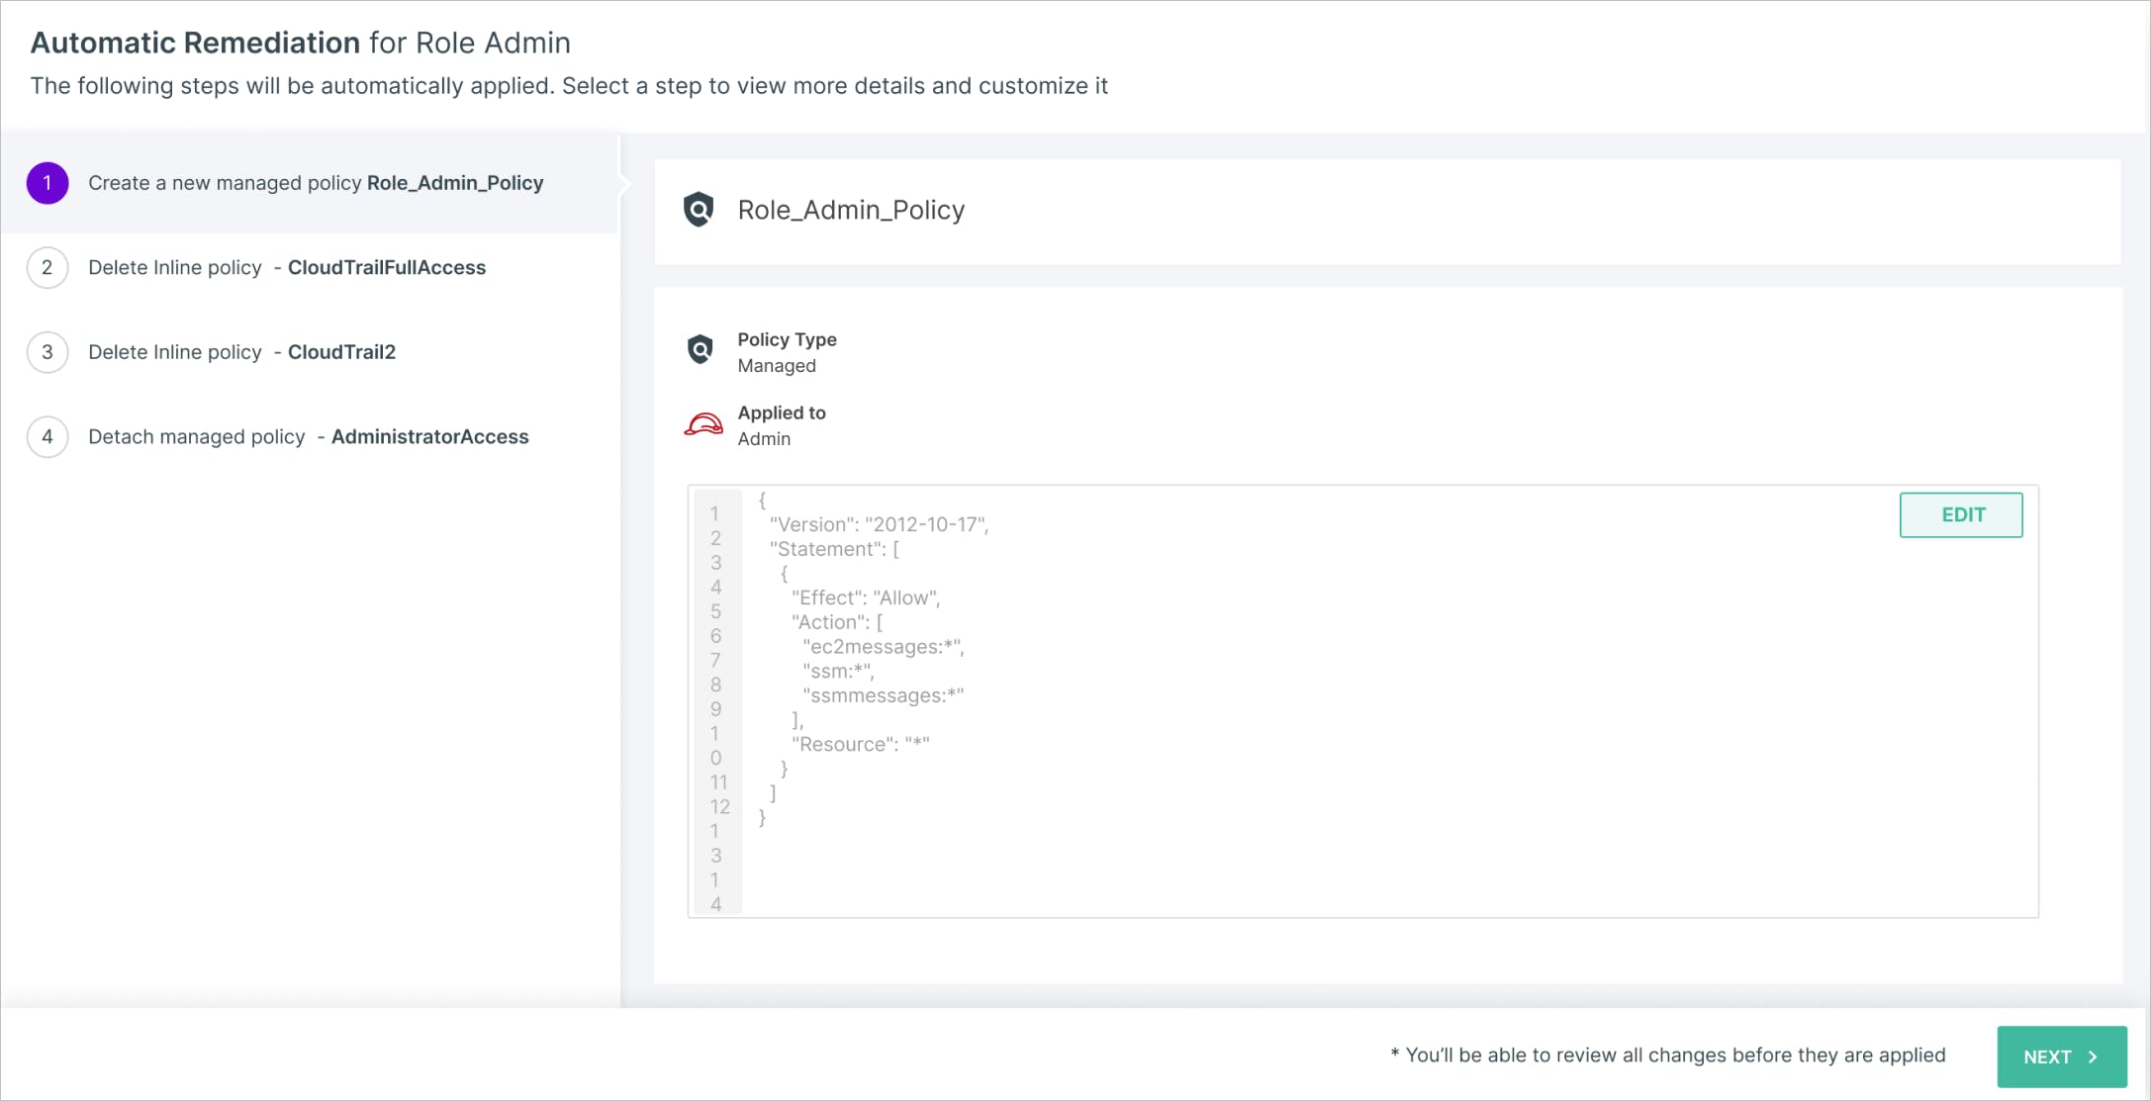Screen dimensions: 2151x1101
Task: Click the chevron arrow in NEXT button
Action: [x=2093, y=1056]
